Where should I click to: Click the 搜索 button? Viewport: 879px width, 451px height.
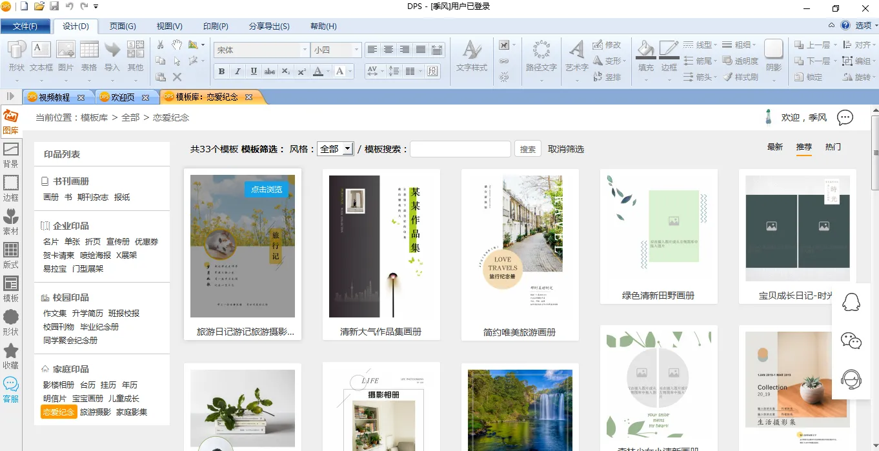click(527, 149)
